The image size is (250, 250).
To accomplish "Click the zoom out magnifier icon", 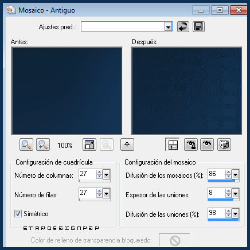I will (x=26, y=144).
